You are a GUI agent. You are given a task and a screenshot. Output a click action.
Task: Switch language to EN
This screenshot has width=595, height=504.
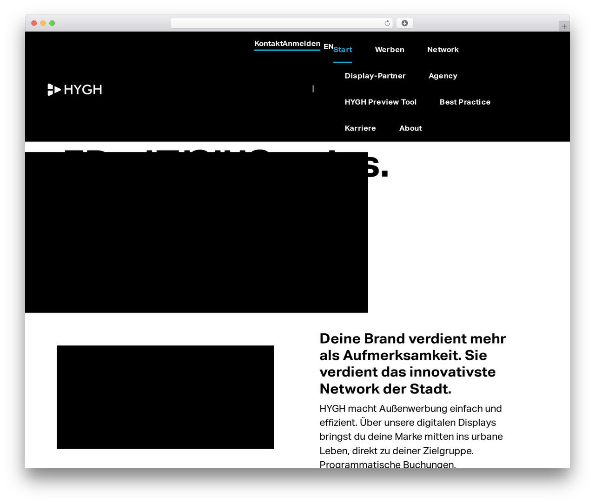point(328,46)
